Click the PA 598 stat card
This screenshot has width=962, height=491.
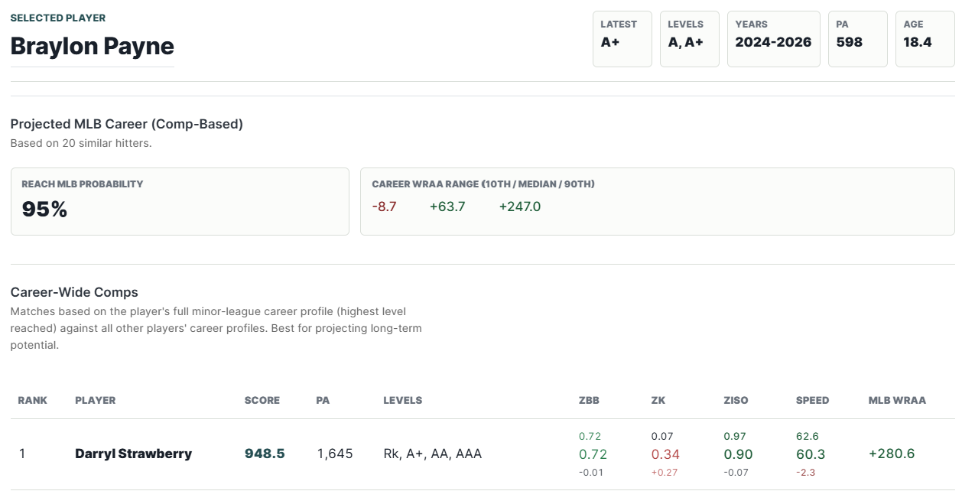[x=858, y=39]
